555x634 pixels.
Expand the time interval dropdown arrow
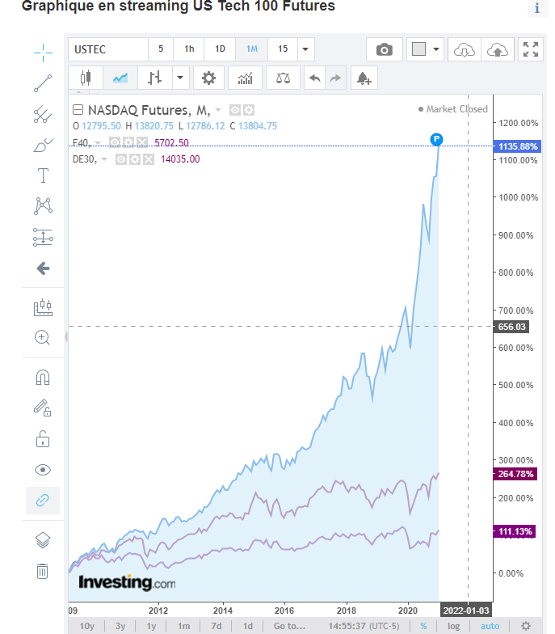[305, 49]
